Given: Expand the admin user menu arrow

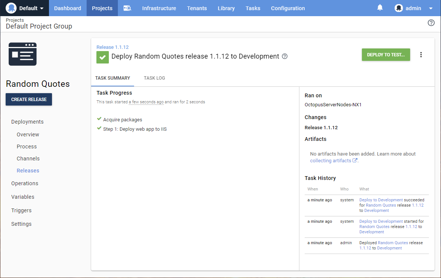Looking at the screenshot, I should [x=431, y=8].
